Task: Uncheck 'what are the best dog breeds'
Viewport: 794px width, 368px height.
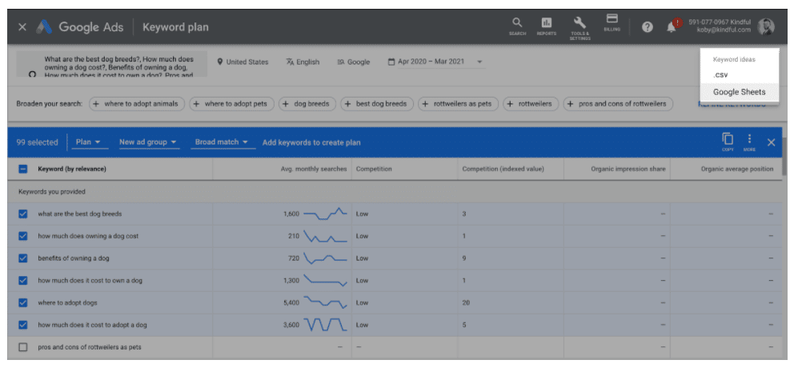Action: (x=22, y=214)
